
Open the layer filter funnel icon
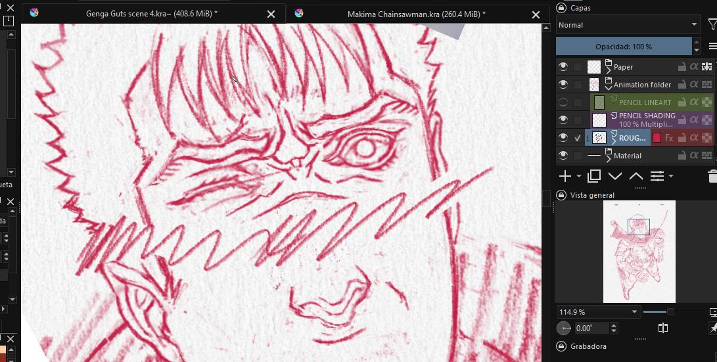tap(712, 25)
